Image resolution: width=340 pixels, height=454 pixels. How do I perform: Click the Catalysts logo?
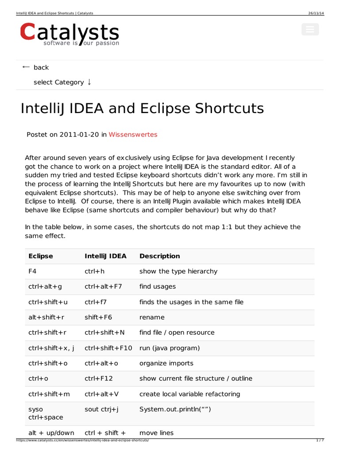point(70,34)
